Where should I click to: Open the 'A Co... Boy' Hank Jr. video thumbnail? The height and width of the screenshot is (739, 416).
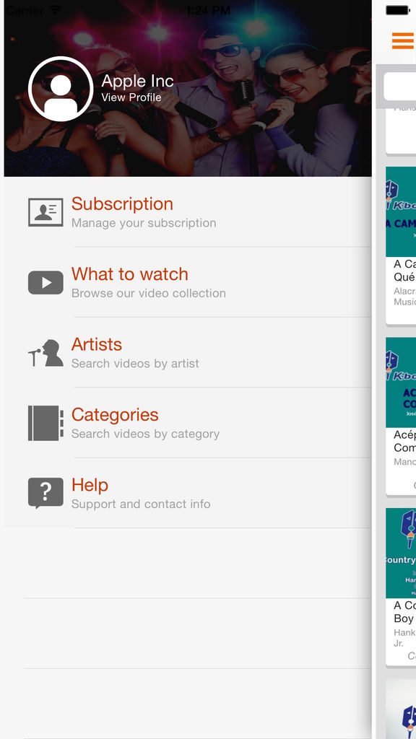click(401, 553)
